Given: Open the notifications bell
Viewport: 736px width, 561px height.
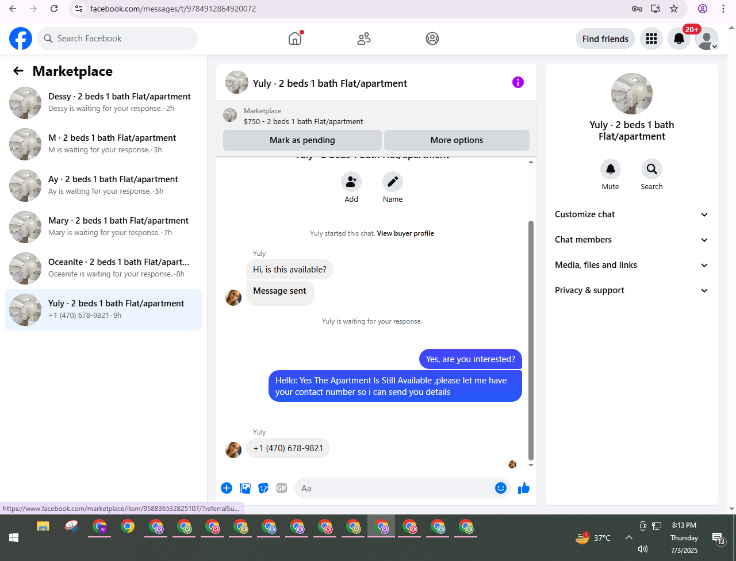Looking at the screenshot, I should pos(679,39).
